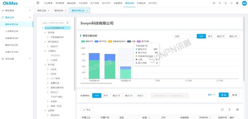Close the 静电异常记录 tab

click(87, 11)
